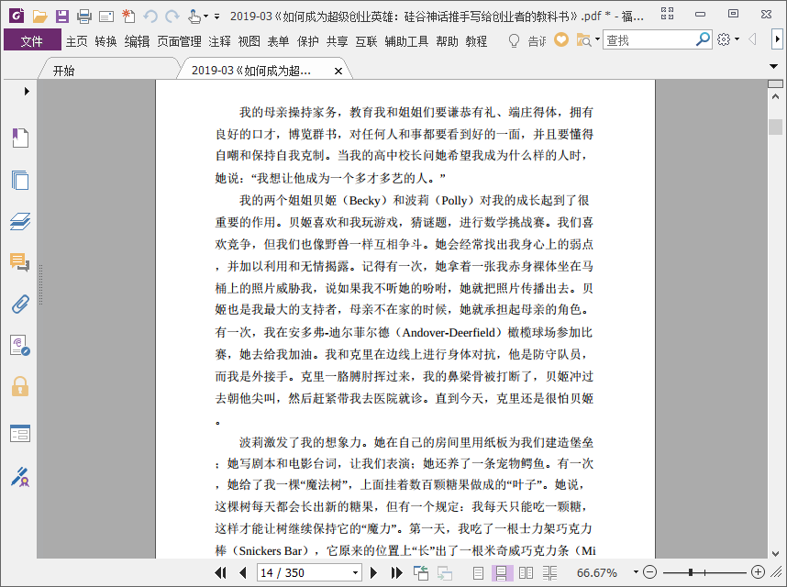Open the 文件 menu
This screenshot has width=787, height=587.
click(x=32, y=40)
